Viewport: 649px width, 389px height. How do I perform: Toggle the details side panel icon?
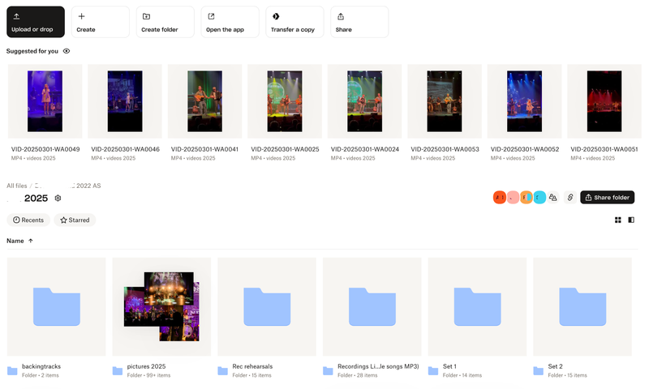click(x=631, y=220)
